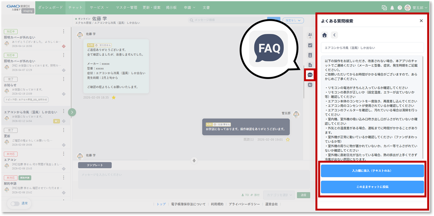Screen dimensions: 434x216
Task: Click the members icon in right sidebar
Action: (310, 35)
